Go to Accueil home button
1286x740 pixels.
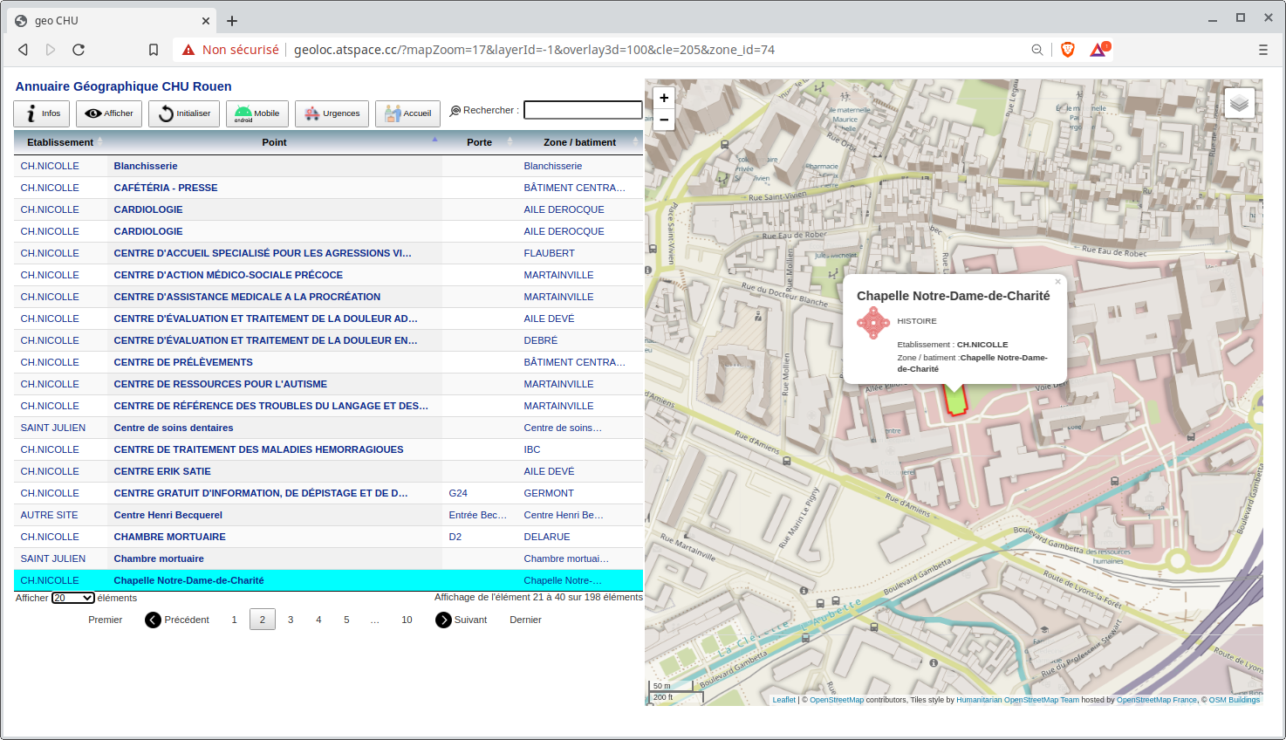click(407, 113)
